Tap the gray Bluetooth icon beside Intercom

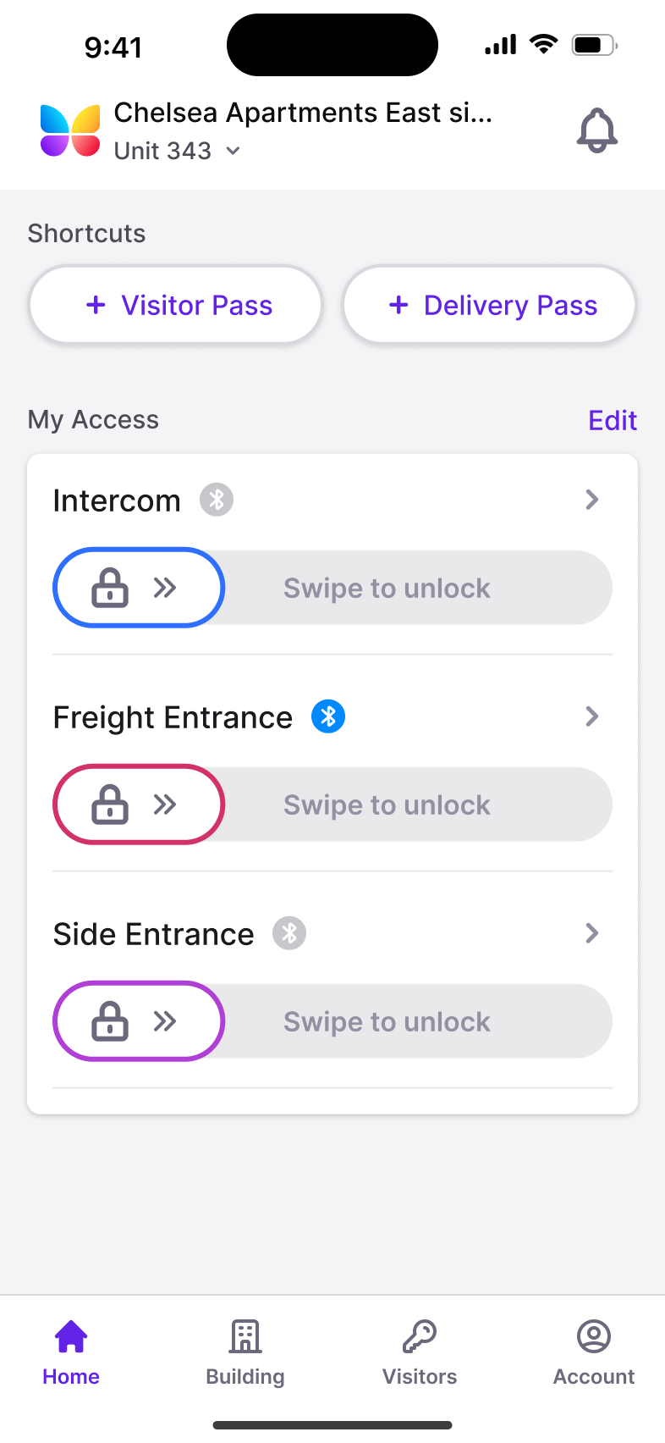pyautogui.click(x=217, y=500)
